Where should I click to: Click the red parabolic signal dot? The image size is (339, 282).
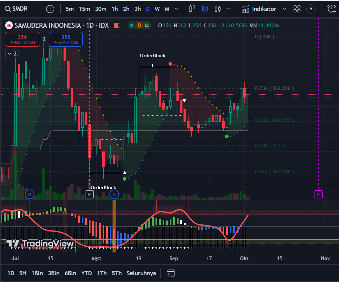(170, 64)
